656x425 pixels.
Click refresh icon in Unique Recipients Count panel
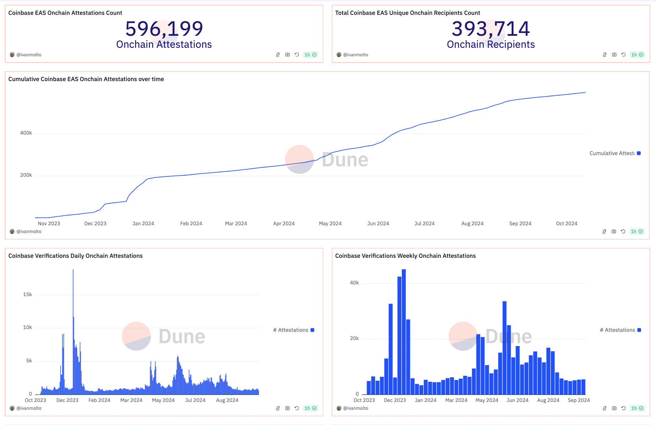[x=623, y=55]
